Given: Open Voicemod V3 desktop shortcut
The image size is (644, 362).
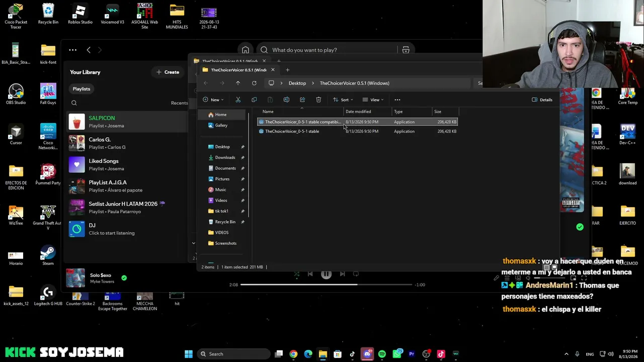Looking at the screenshot, I should [x=112, y=15].
